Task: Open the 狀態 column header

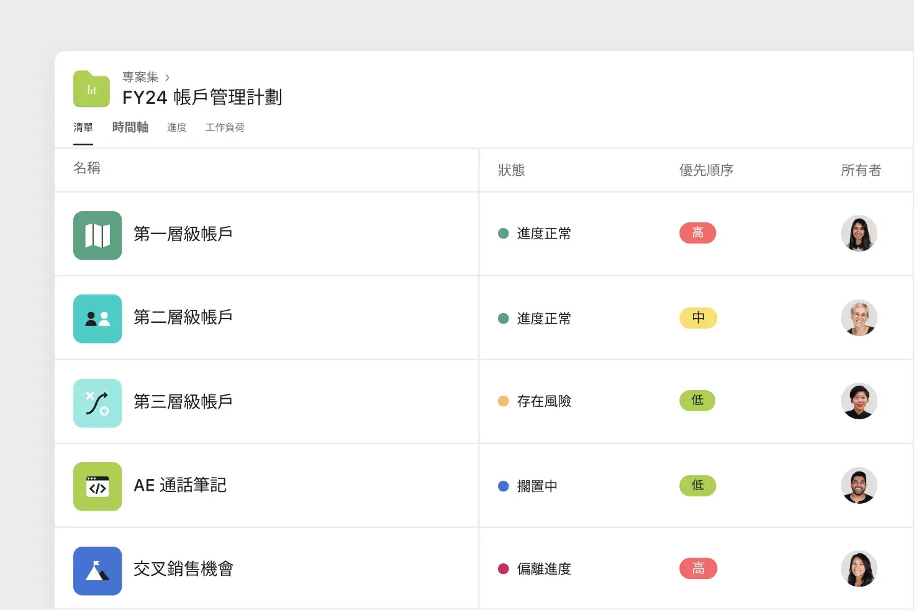Action: click(512, 170)
